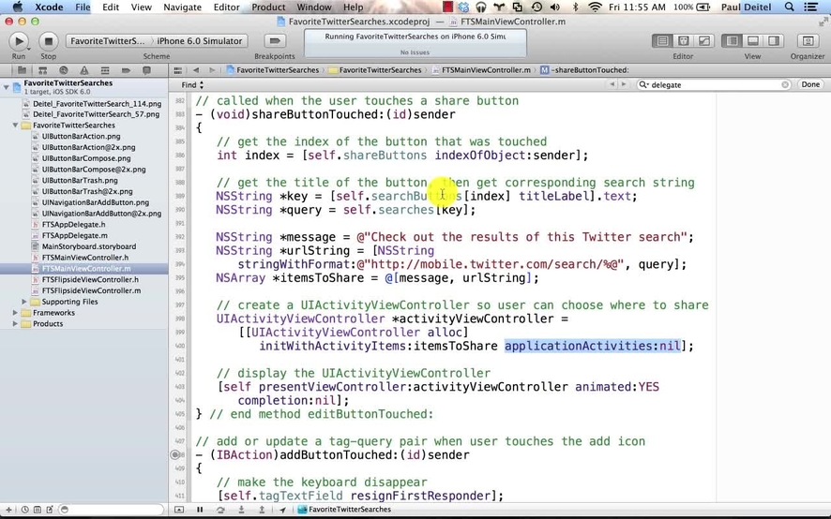Click the shareButtonTouched: breadcrumb item
The image size is (831, 519).
coord(584,70)
